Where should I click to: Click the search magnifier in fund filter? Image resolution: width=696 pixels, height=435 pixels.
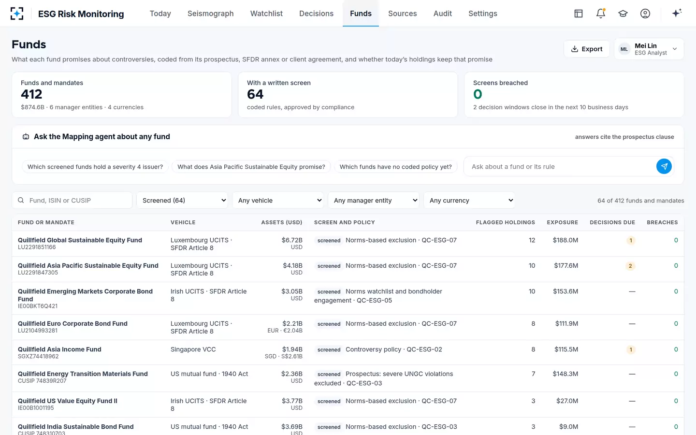pos(21,200)
